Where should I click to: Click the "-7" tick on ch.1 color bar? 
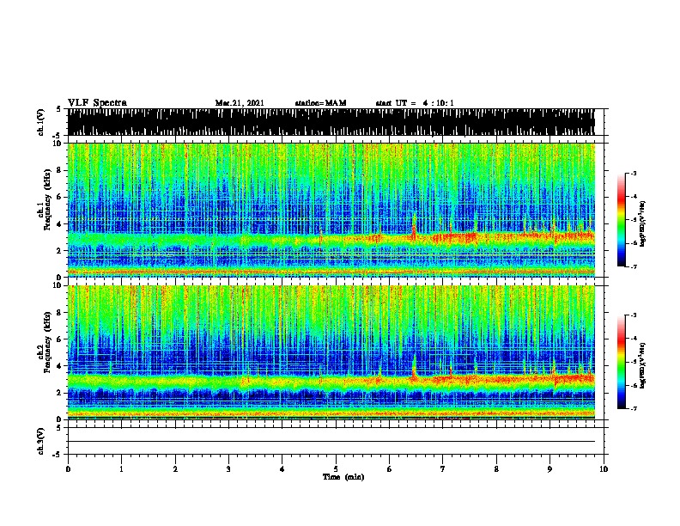634,266
